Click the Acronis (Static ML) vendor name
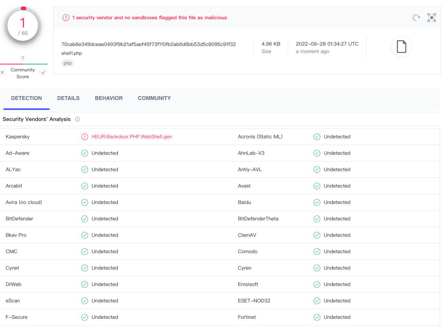This screenshot has width=442, height=327. point(260,137)
